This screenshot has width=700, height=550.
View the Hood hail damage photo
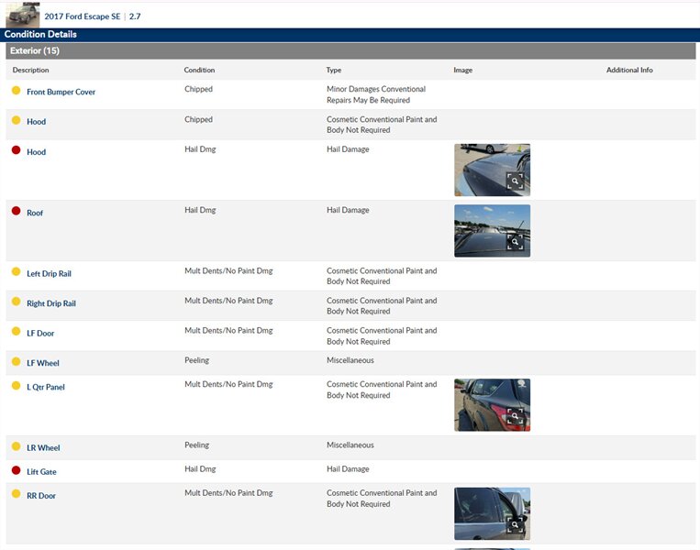(493, 170)
